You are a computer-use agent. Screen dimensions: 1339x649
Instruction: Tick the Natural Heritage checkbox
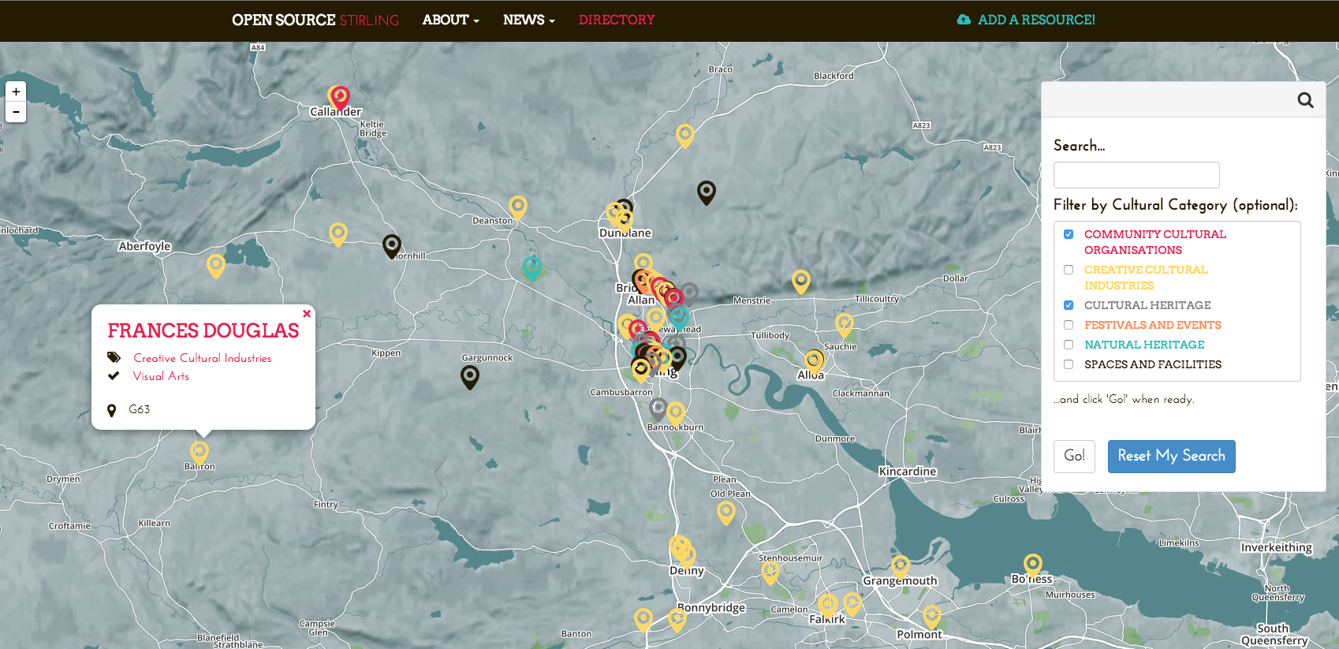tap(1069, 345)
